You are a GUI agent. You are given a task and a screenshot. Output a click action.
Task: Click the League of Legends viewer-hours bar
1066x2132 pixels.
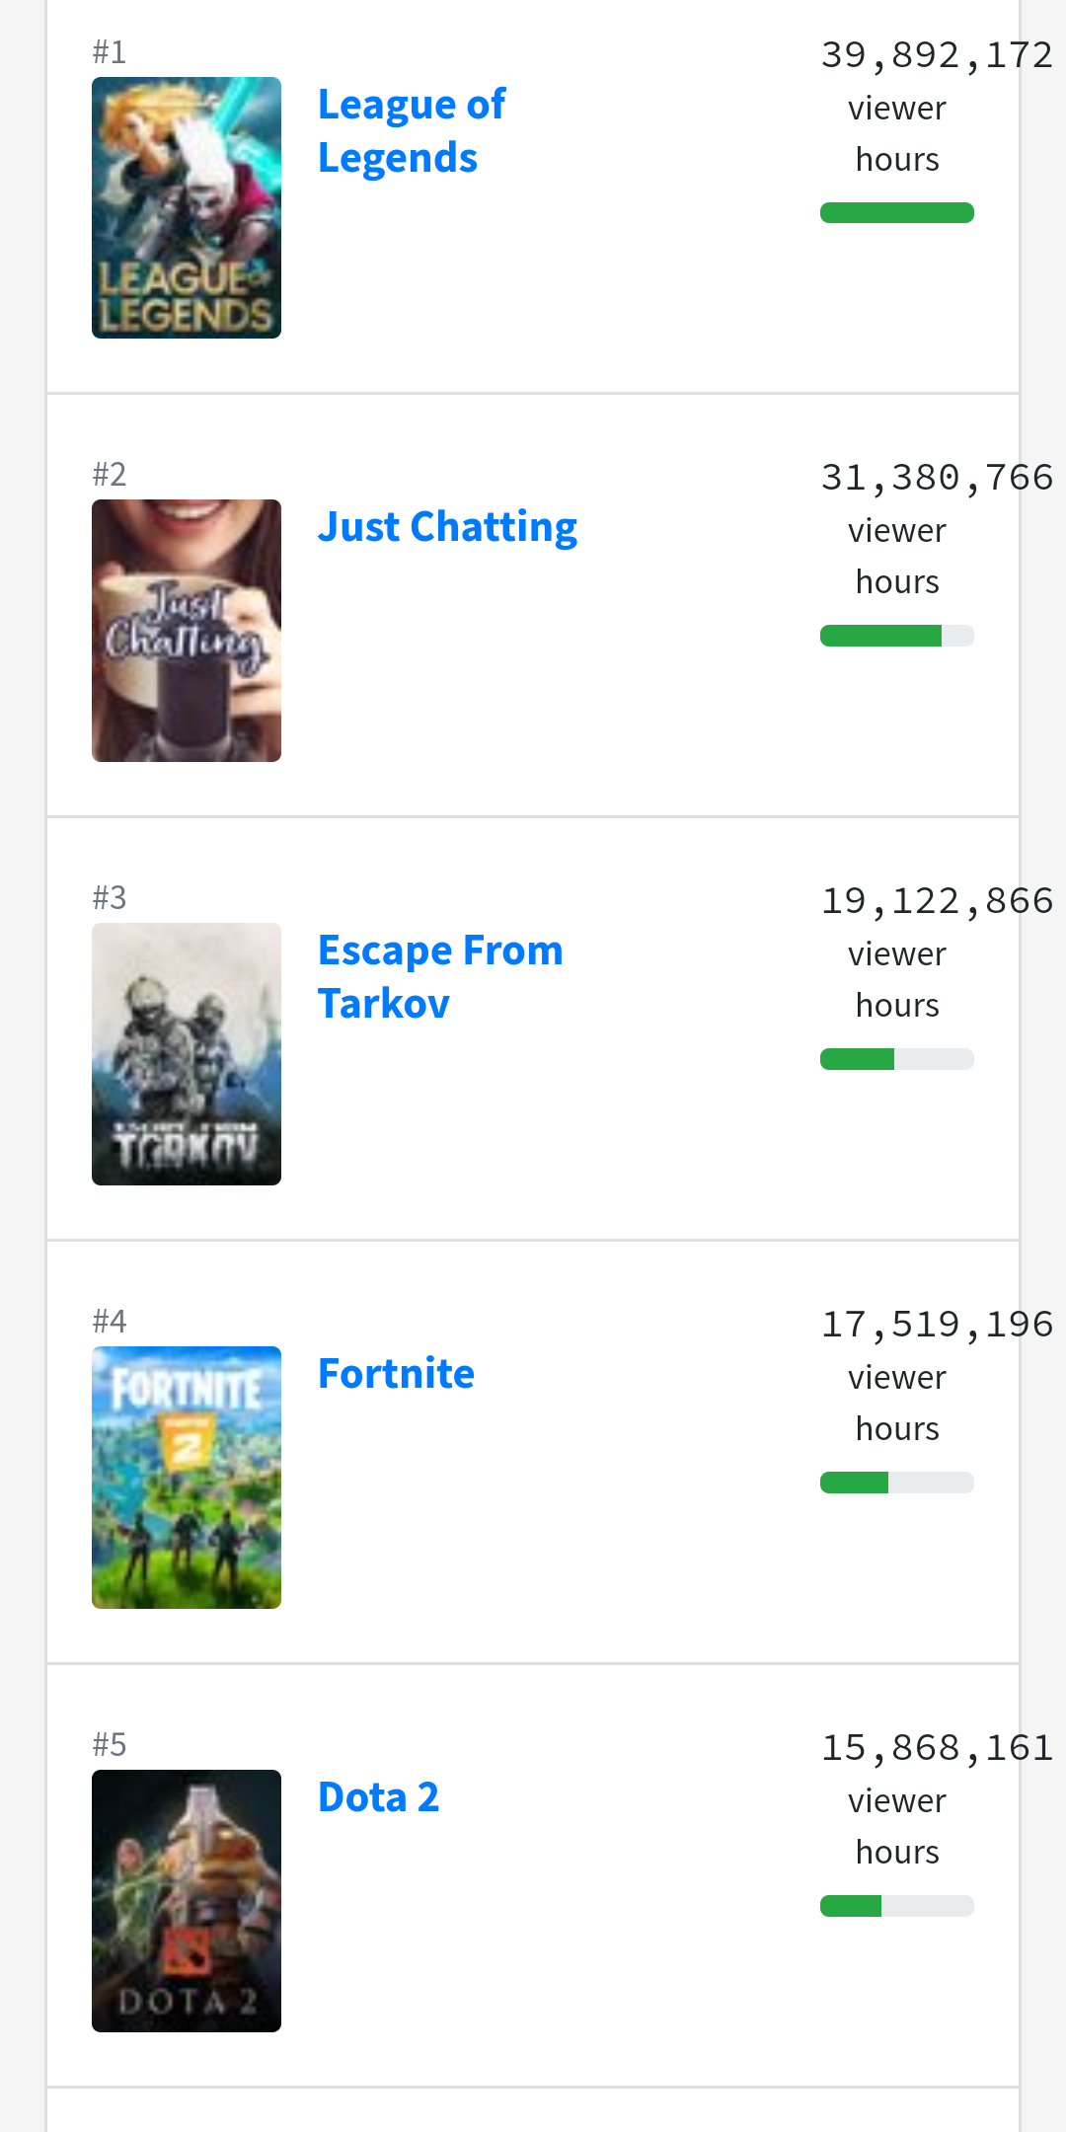point(897,212)
